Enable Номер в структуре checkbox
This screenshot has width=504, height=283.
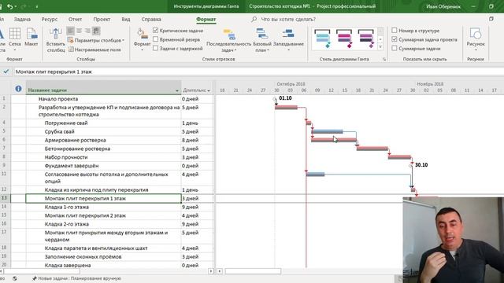click(x=395, y=31)
